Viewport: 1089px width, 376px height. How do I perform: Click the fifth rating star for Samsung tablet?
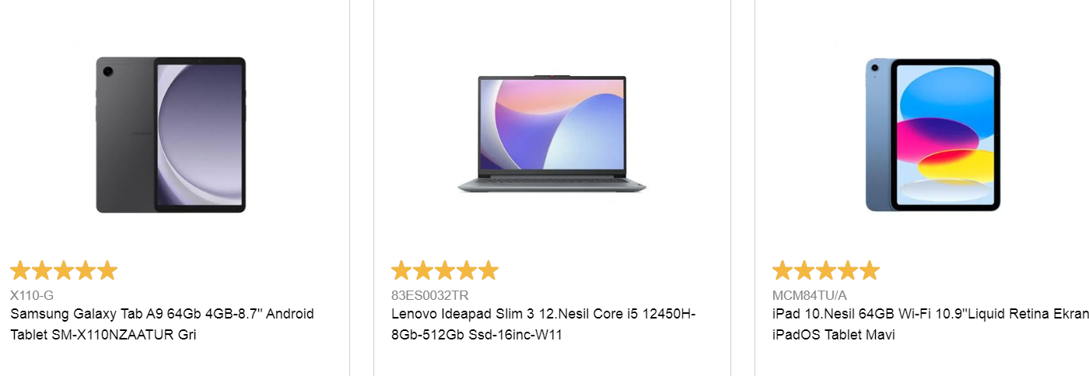pos(107,270)
